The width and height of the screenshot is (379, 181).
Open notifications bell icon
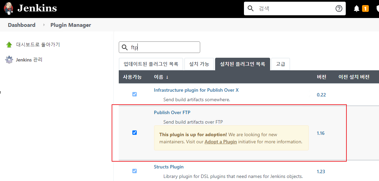[357, 9]
